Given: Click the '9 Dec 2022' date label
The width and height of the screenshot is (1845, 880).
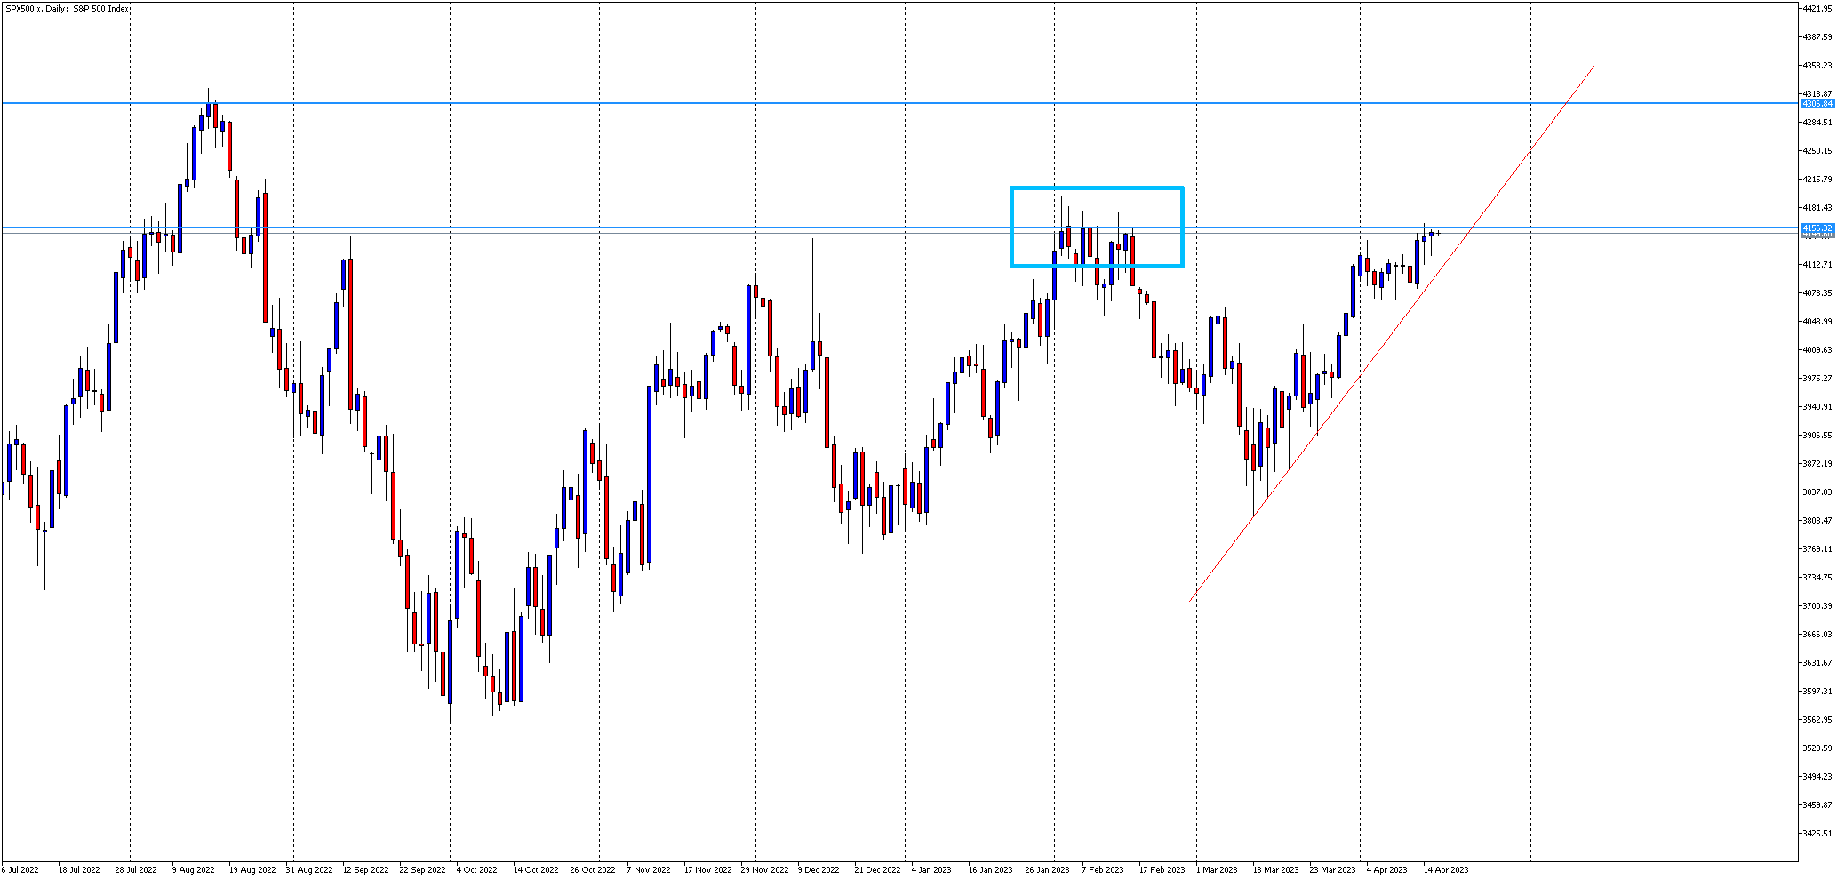Looking at the screenshot, I should click(x=819, y=870).
